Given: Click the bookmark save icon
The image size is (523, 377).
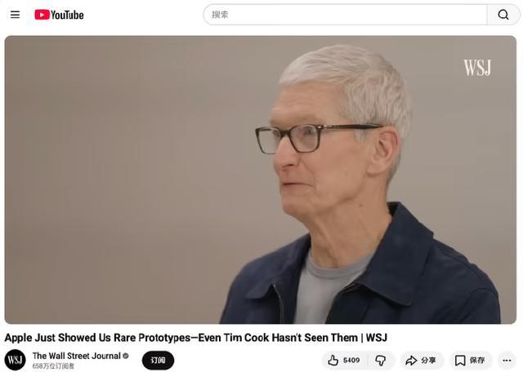Looking at the screenshot, I should click(460, 360).
